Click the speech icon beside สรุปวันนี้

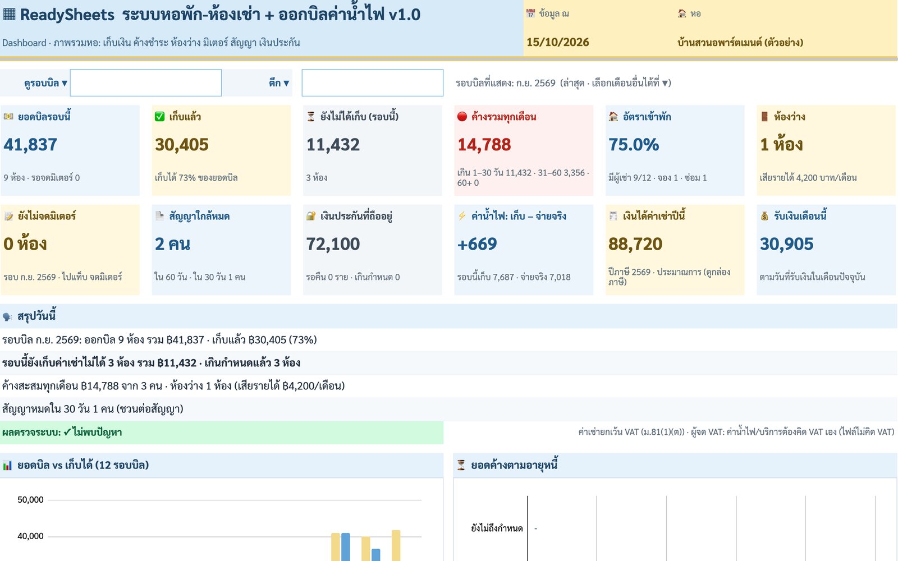pyautogui.click(x=7, y=316)
